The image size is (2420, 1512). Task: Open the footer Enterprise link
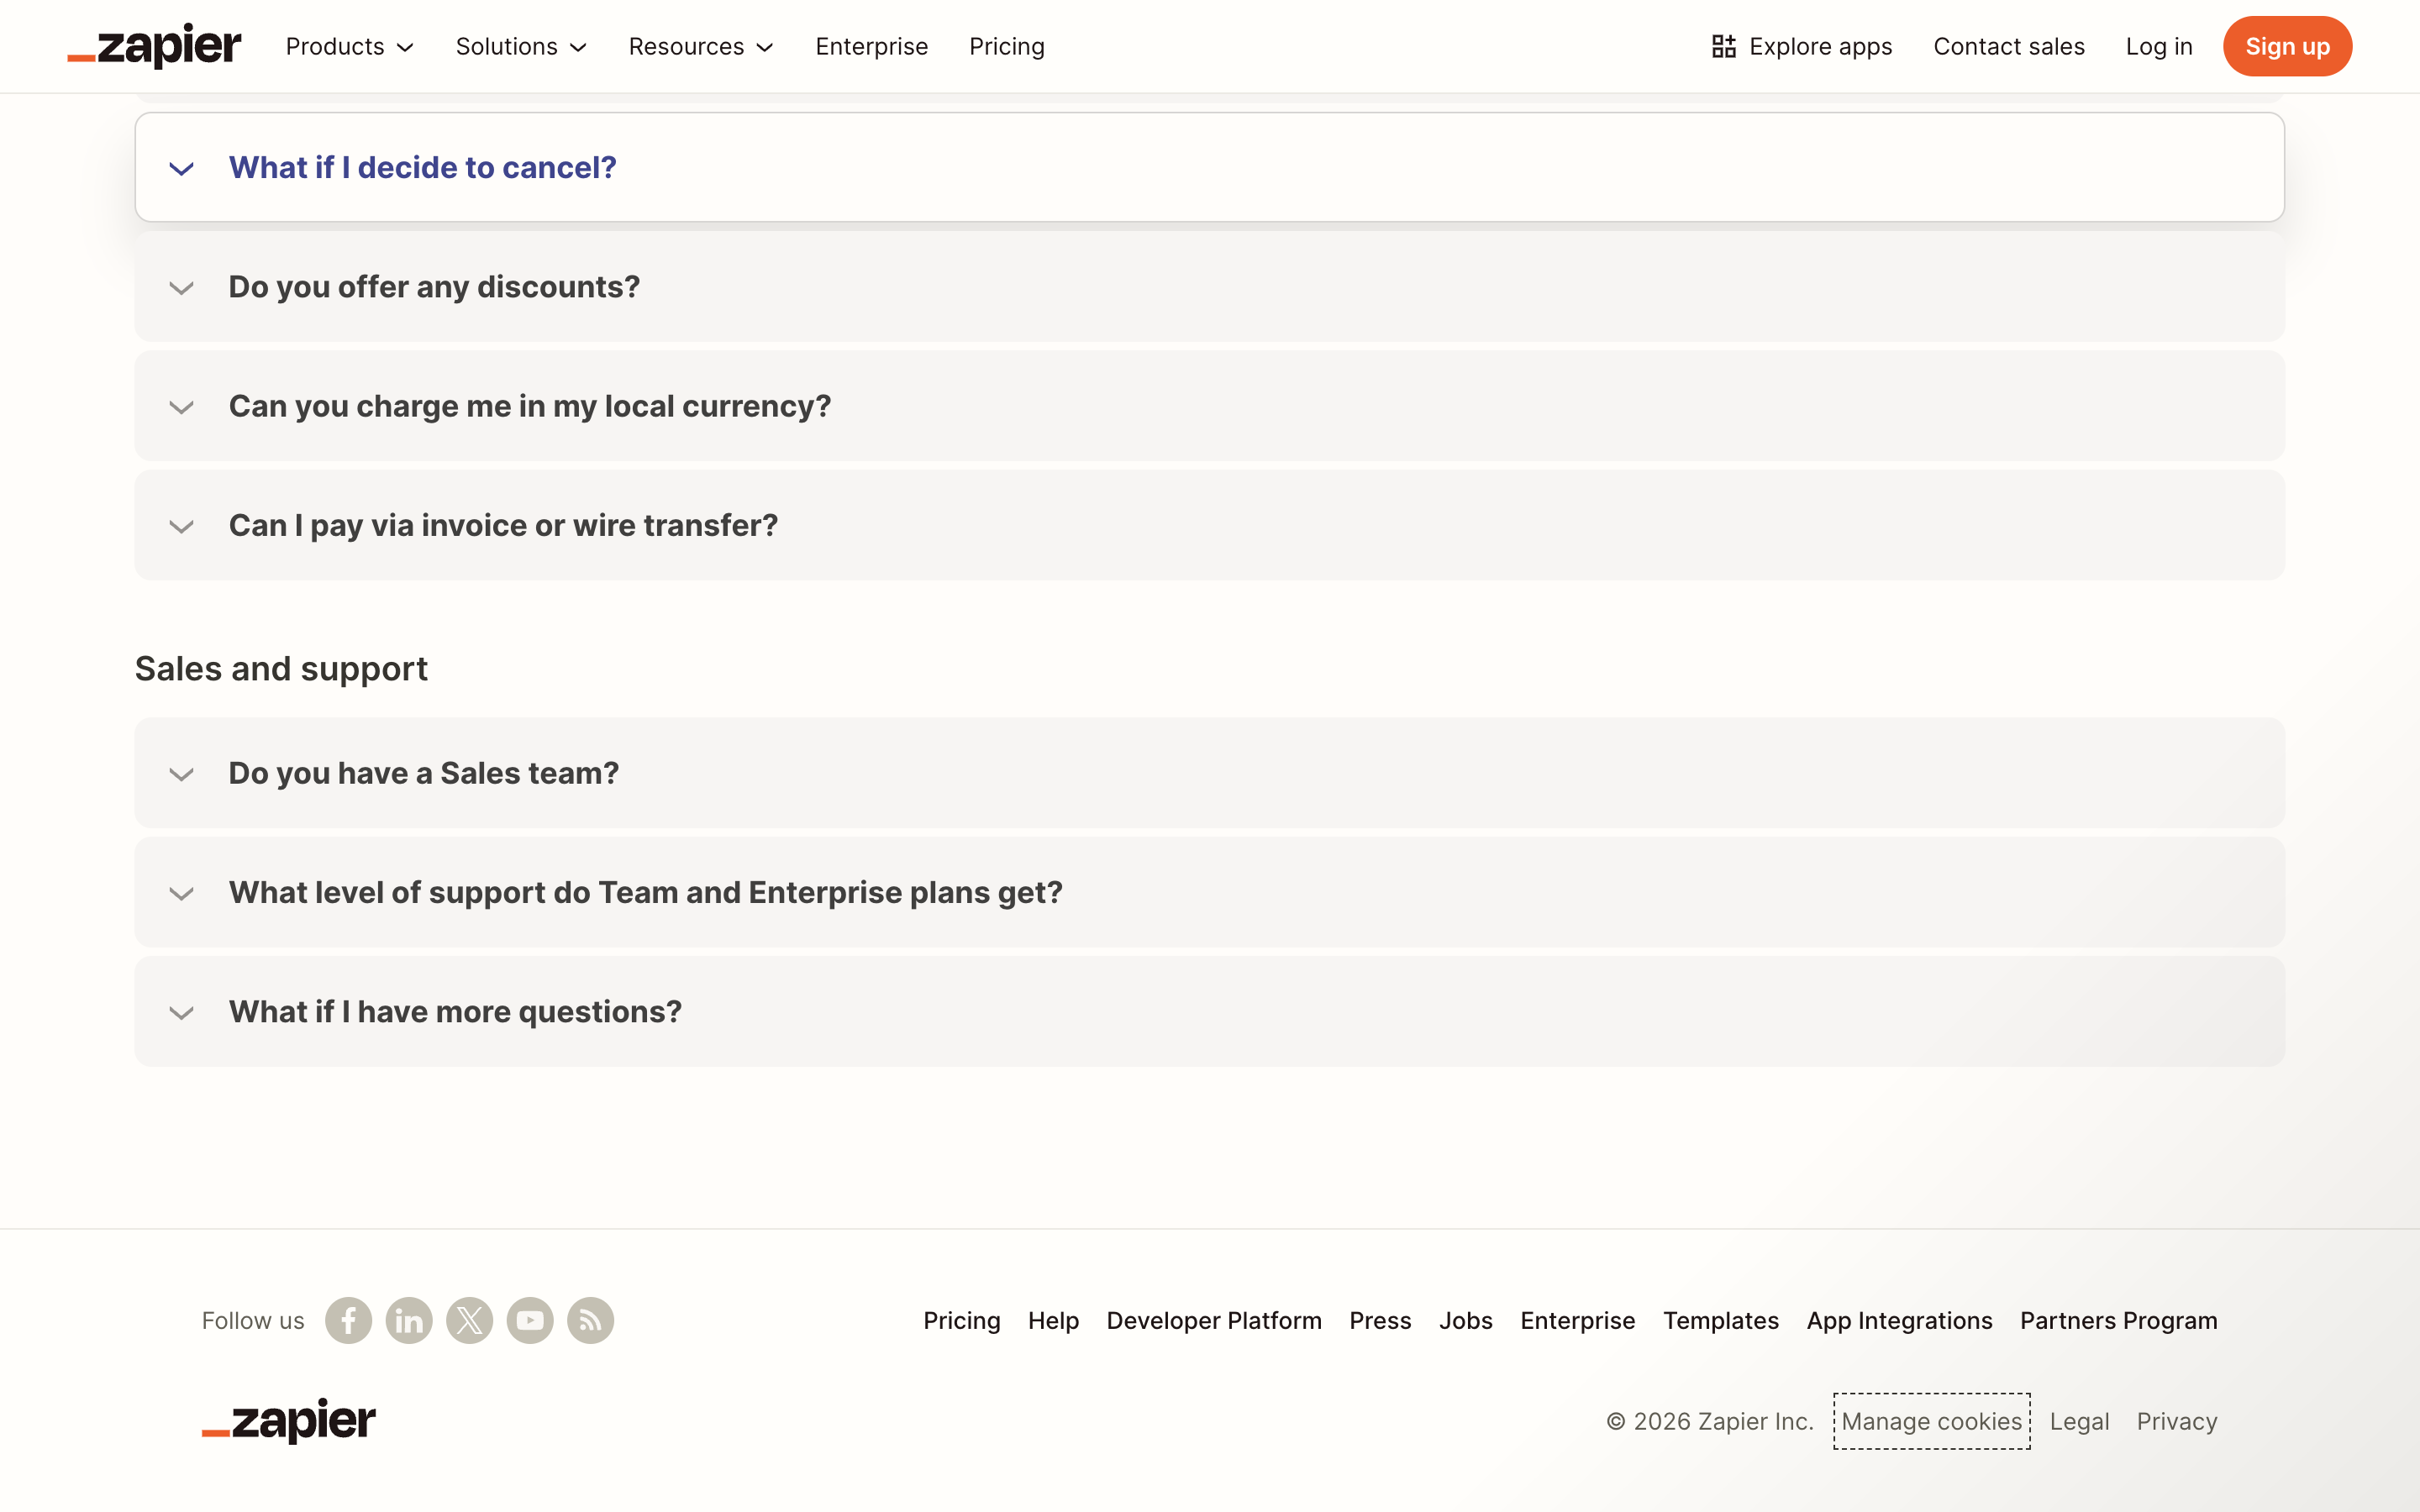[x=1577, y=1320]
